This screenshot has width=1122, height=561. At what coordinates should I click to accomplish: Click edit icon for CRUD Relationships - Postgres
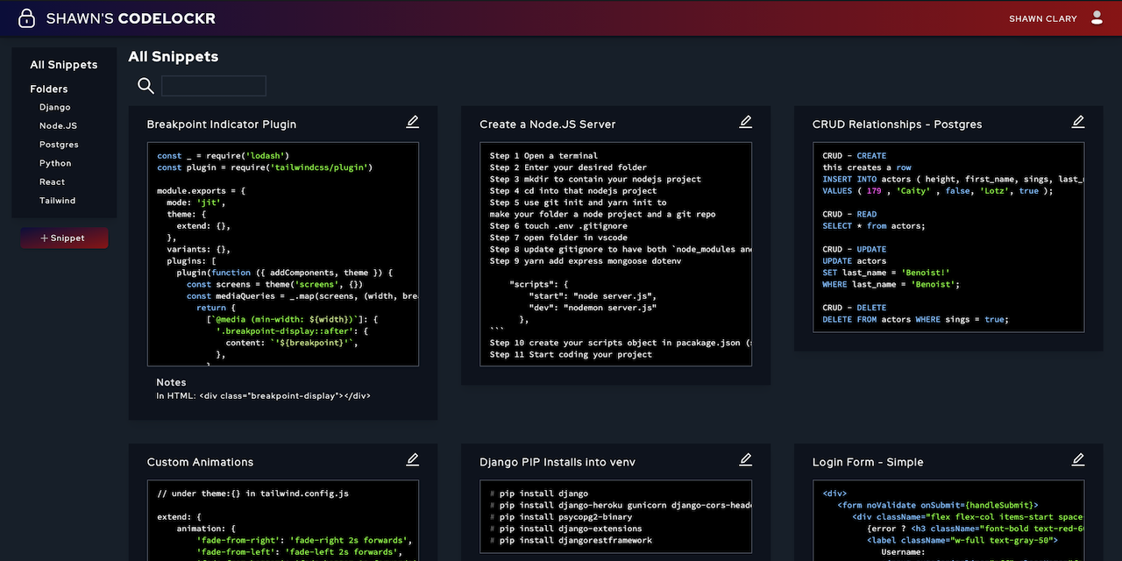pos(1078,123)
